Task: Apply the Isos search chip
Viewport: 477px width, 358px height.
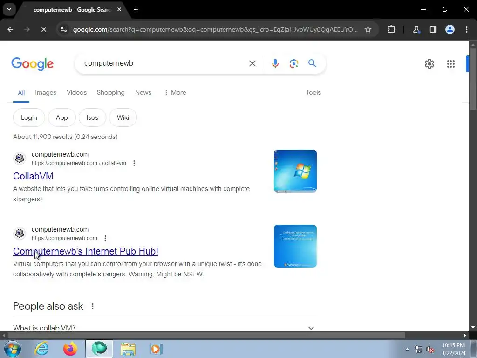Action: pyautogui.click(x=92, y=117)
